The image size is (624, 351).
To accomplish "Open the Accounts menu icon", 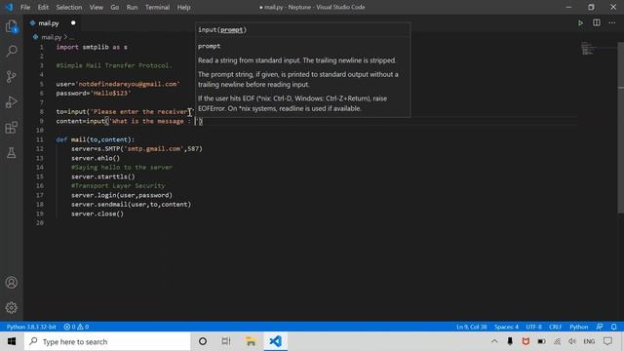I will 12,283.
